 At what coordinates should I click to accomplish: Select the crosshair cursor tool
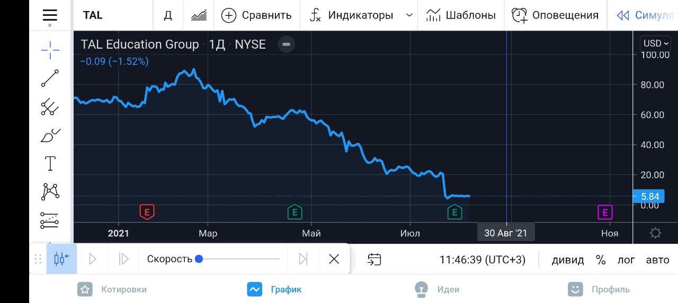click(50, 50)
